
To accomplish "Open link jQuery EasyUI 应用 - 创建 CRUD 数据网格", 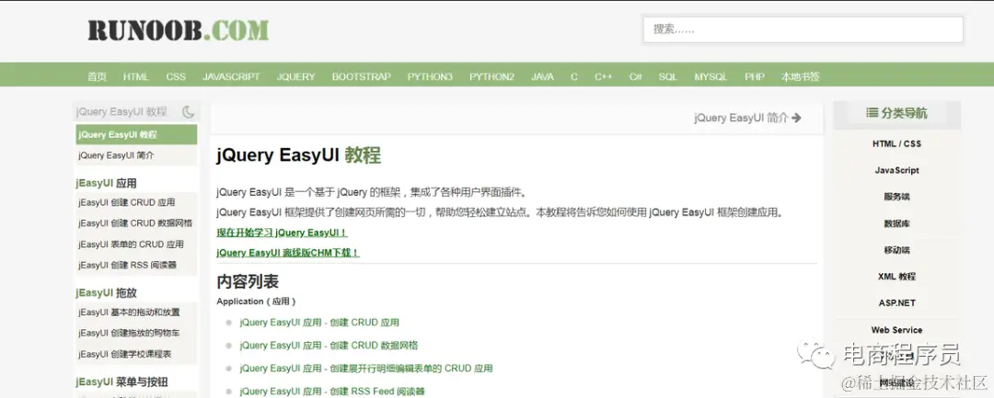I will pos(329,346).
